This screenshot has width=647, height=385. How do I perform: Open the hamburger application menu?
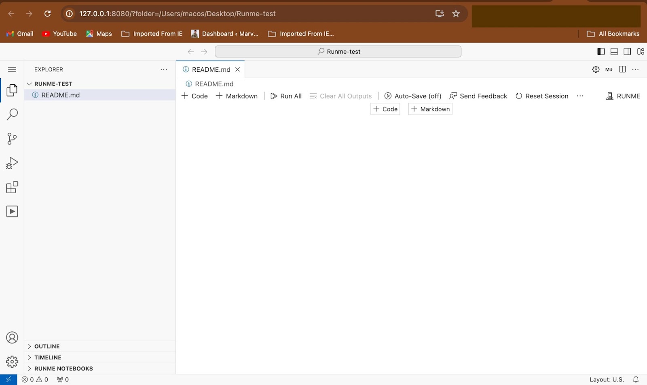point(12,69)
